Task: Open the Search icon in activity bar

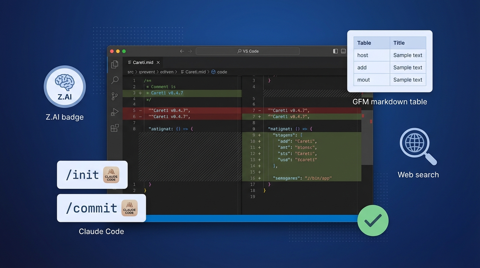Action: point(115,80)
